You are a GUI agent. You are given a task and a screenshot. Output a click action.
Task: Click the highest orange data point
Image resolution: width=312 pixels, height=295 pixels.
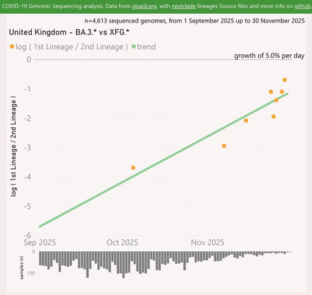[x=285, y=80]
